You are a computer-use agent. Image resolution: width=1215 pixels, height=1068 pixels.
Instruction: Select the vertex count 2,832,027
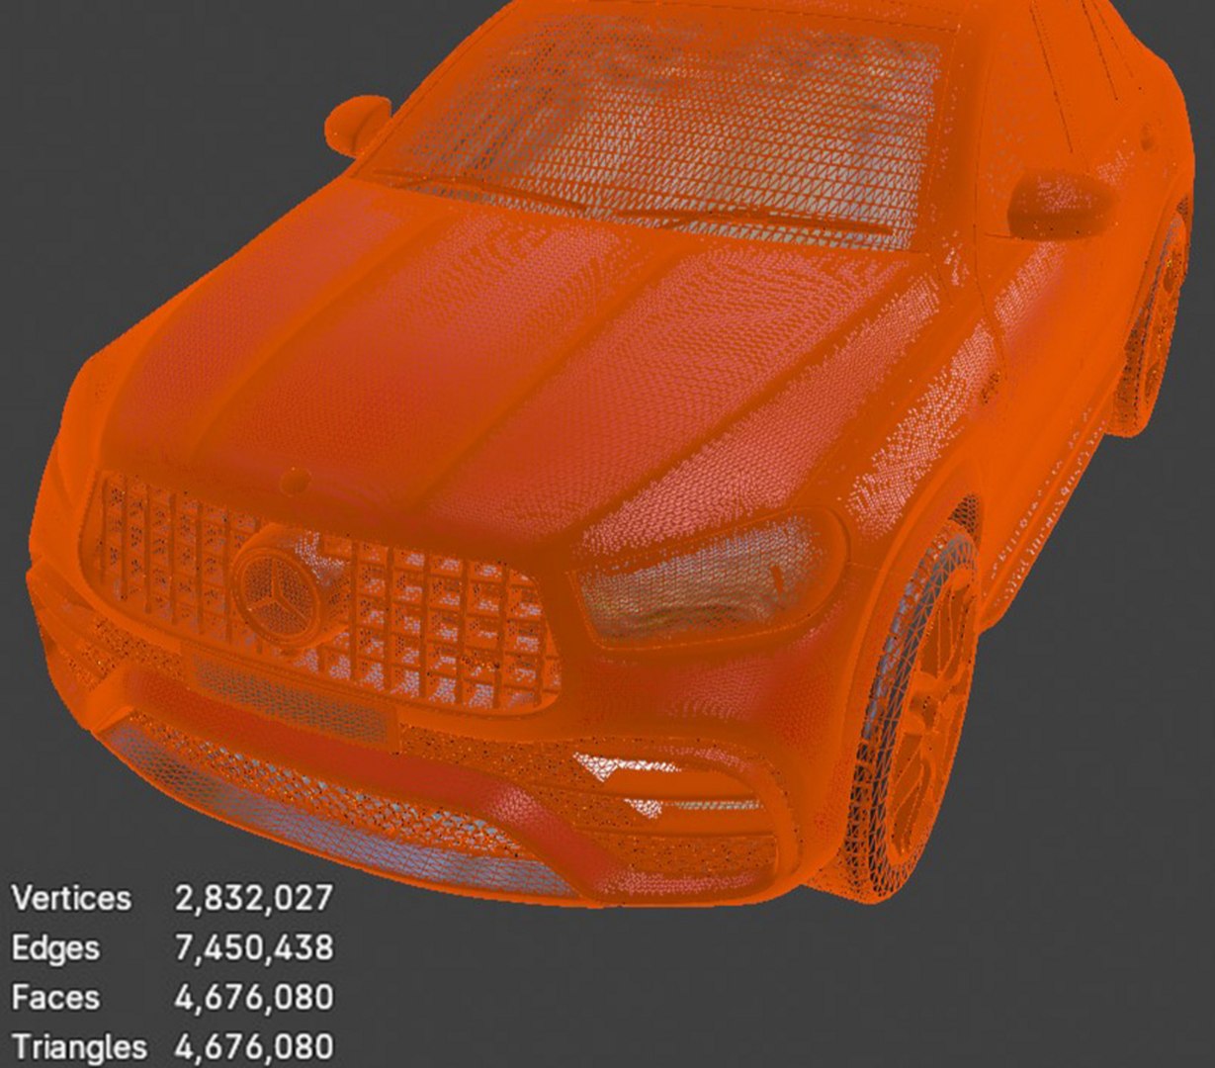[254, 898]
